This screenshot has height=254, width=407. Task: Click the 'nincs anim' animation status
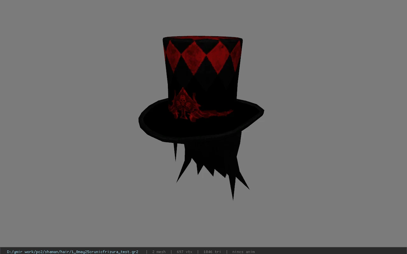pyautogui.click(x=244, y=252)
